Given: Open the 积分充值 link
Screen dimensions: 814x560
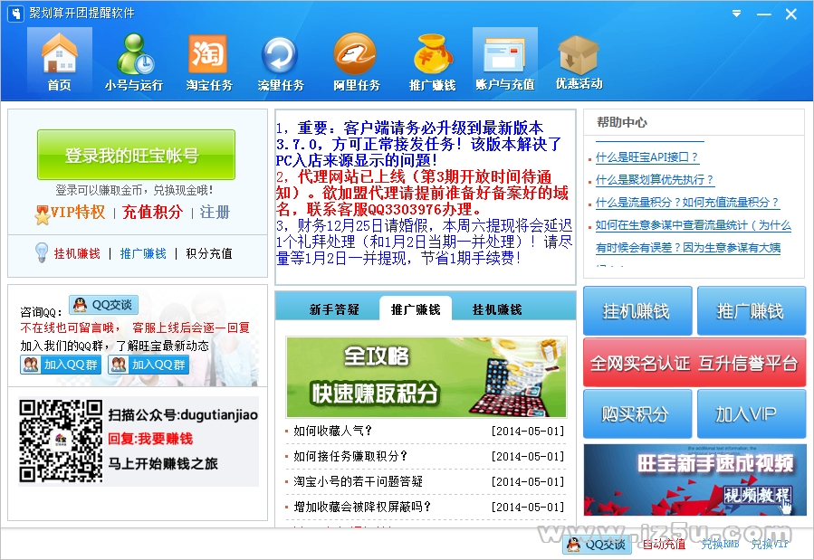Looking at the screenshot, I should [209, 253].
